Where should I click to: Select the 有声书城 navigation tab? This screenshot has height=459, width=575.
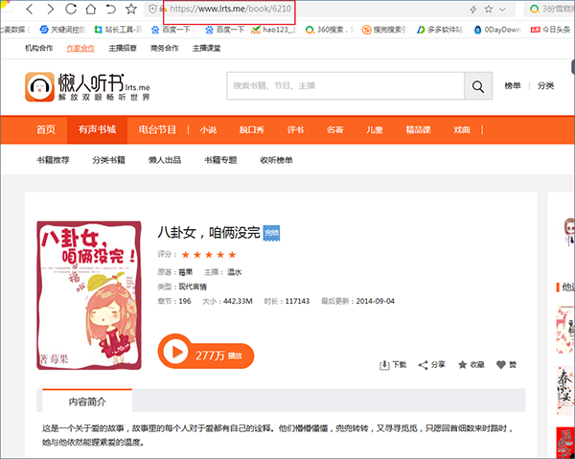coord(97,129)
